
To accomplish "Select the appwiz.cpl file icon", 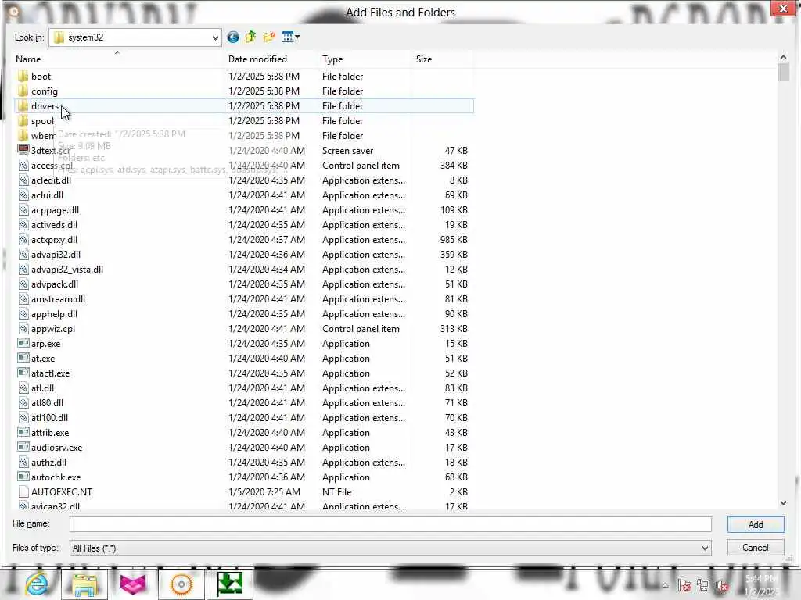I will pos(23,329).
